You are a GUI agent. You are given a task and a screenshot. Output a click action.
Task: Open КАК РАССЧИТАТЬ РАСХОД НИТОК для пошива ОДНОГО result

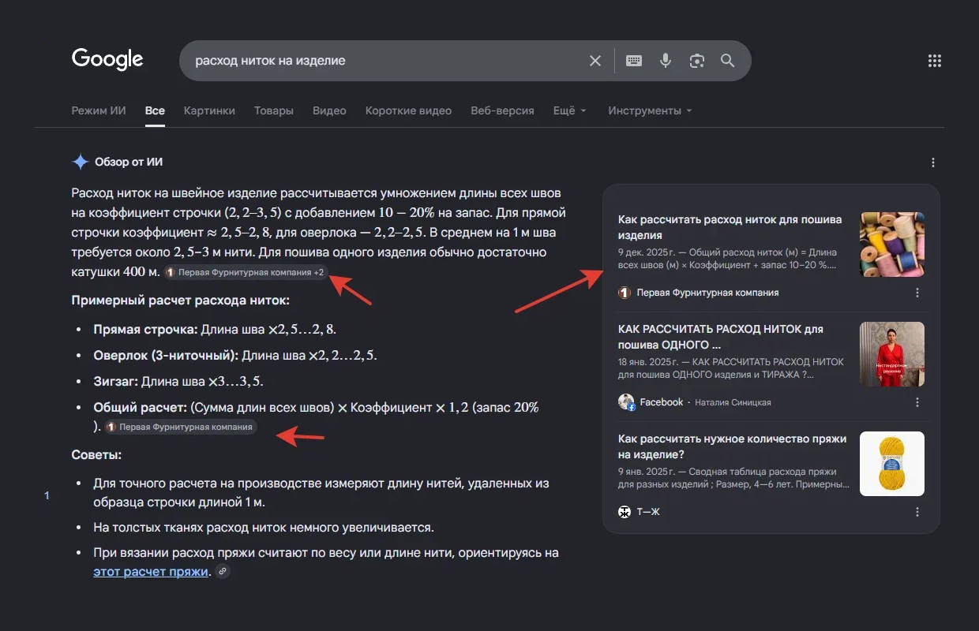(x=721, y=337)
